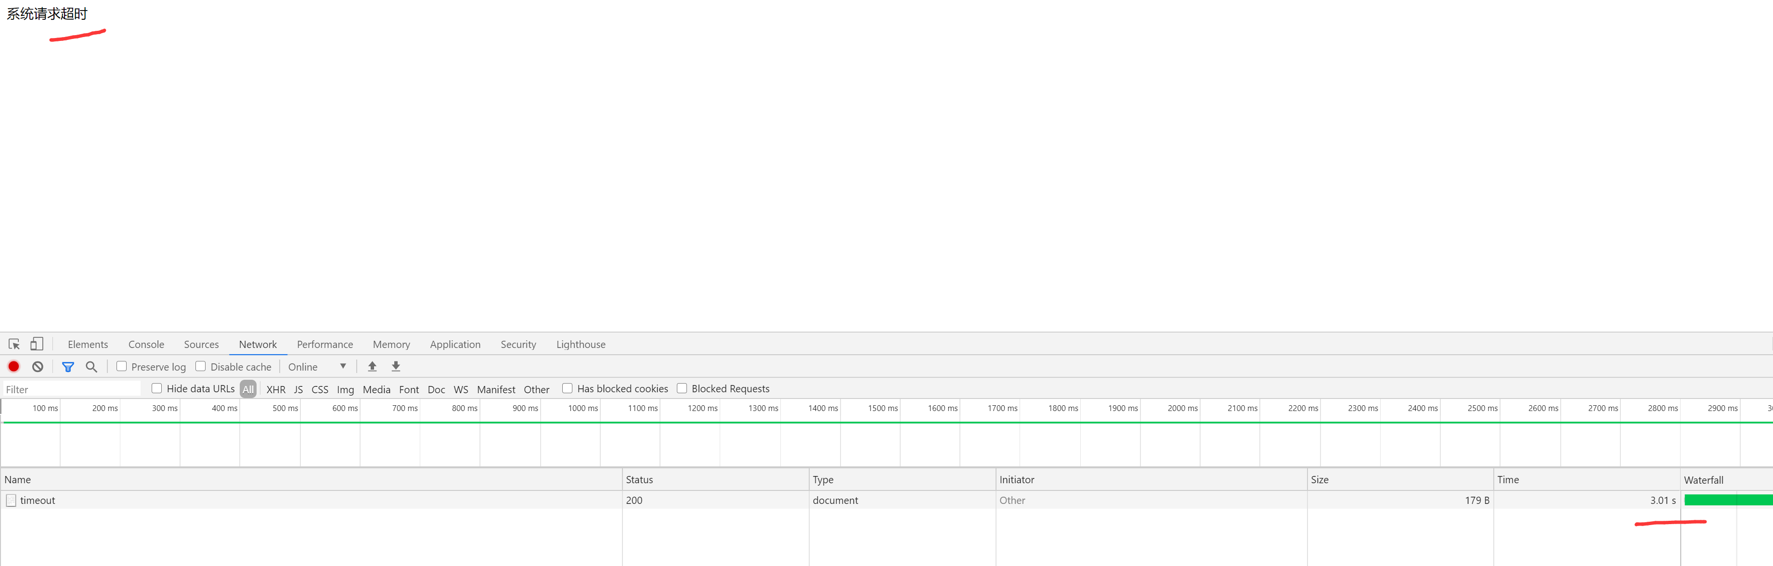Sort by the Size column header
1773x566 pixels.
tap(1401, 480)
